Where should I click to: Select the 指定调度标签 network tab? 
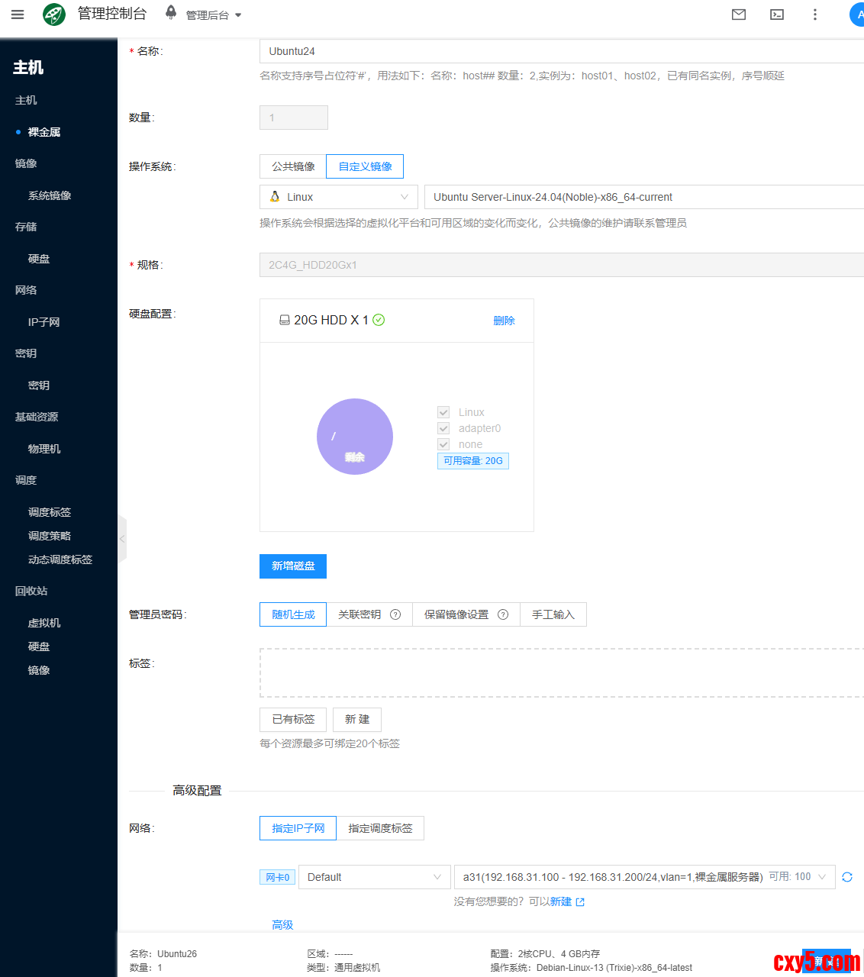click(380, 828)
